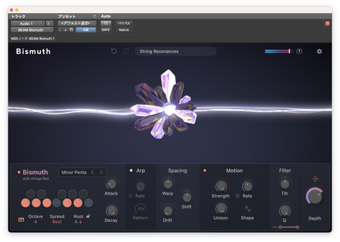Image resolution: width=340 pixels, height=242 pixels.
Task: Click the large Depth knob
Action: coord(315,197)
